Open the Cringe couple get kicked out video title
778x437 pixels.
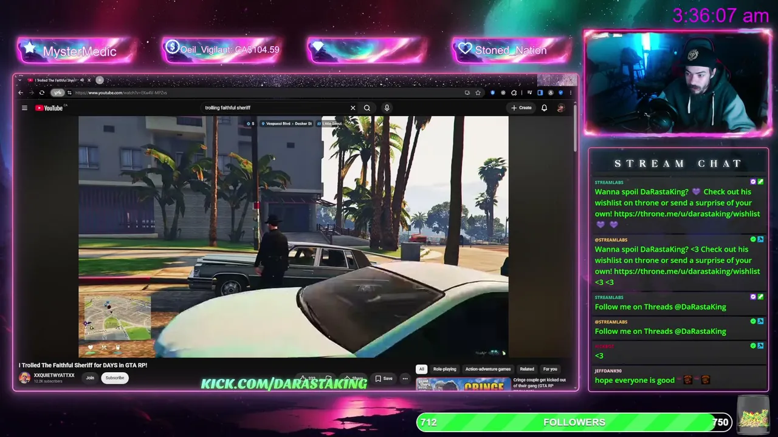click(x=540, y=383)
